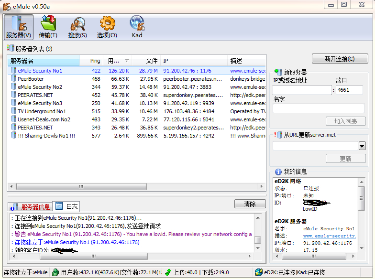Click the my info horizontal scrollbar thumb
This screenshot has width=375, height=279.
[314, 256]
